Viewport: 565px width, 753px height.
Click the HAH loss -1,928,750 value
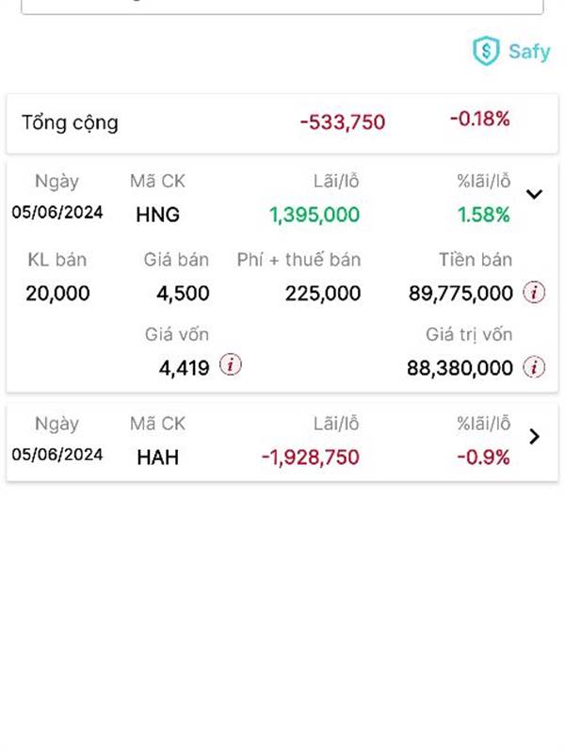pos(311,457)
